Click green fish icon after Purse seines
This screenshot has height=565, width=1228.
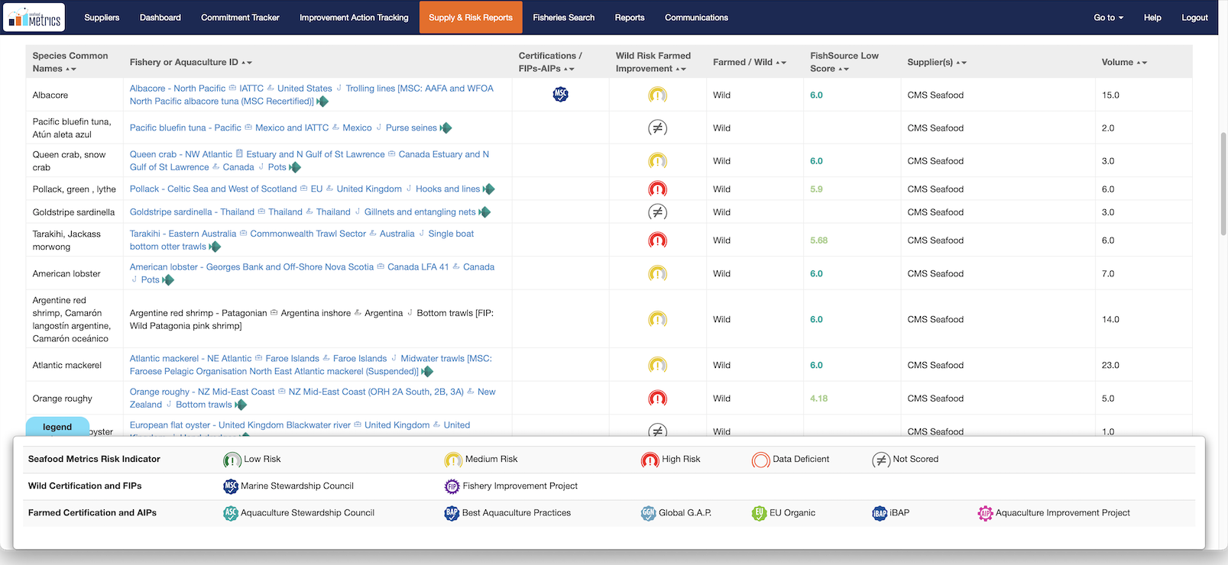(446, 128)
